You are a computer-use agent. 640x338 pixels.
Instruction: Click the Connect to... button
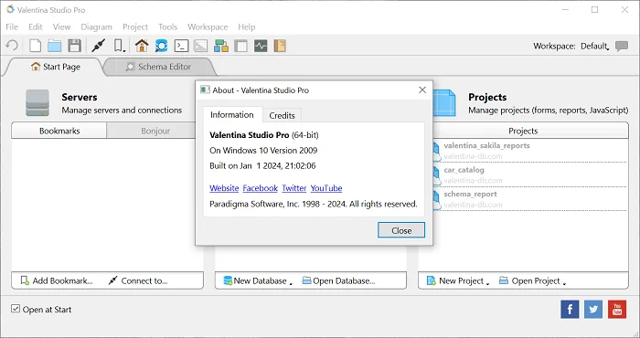click(x=138, y=281)
